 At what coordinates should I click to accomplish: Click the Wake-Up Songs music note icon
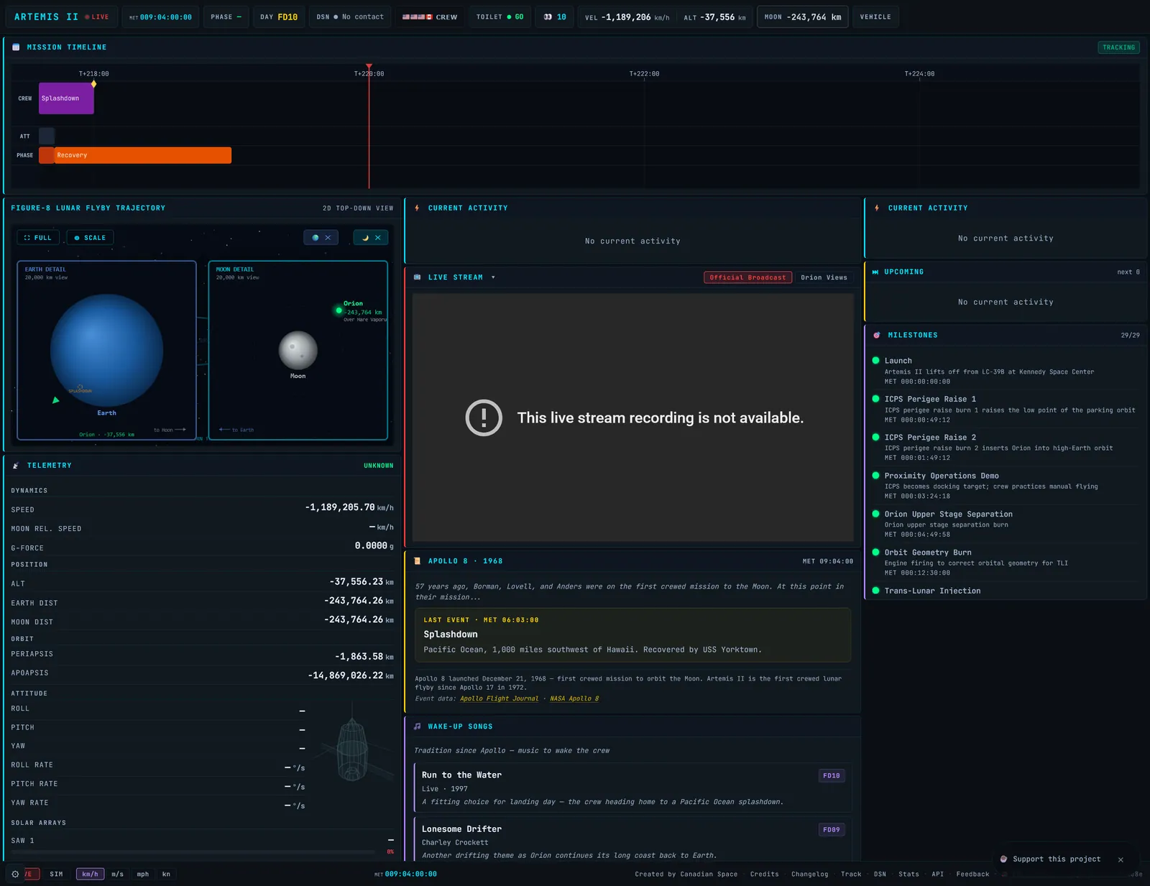tap(418, 726)
